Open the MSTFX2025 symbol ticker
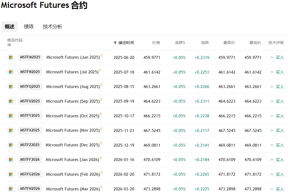This screenshot has width=288, height=192. click(x=30, y=130)
